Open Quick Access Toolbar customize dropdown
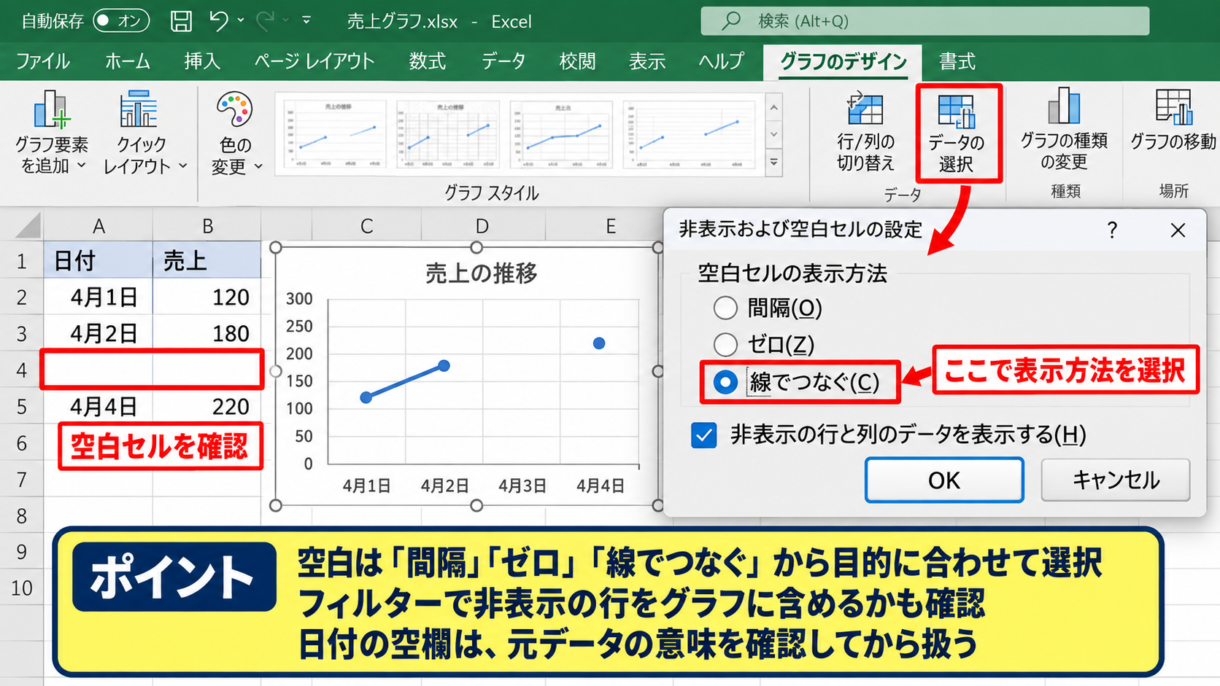 306,20
